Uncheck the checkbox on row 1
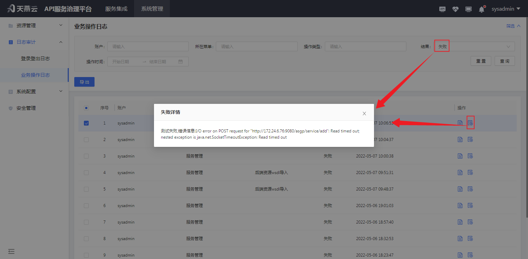The image size is (528, 259). click(86, 123)
